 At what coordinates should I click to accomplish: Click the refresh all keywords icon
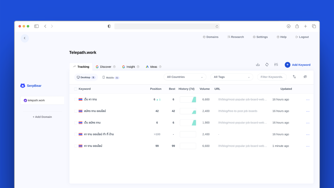tap(267, 64)
